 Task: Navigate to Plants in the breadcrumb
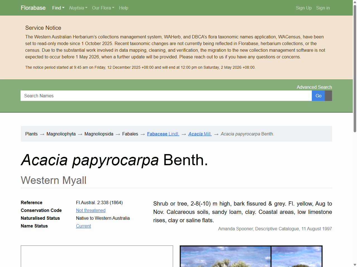click(x=31, y=134)
